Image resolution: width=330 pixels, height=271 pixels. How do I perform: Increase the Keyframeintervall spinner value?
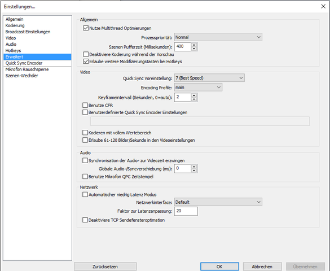coord(194,95)
